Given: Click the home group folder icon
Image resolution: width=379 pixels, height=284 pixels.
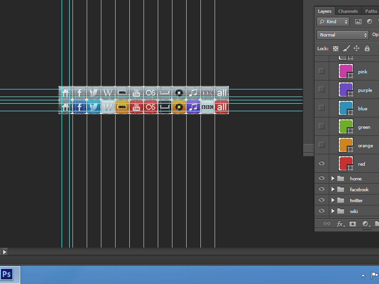Looking at the screenshot, I should click(341, 178).
